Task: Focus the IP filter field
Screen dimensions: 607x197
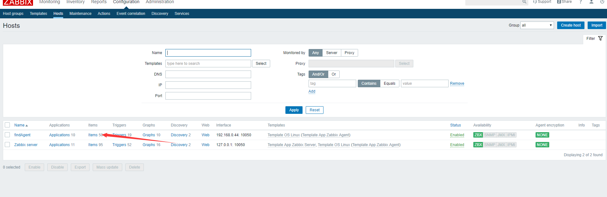Action: (x=208, y=85)
